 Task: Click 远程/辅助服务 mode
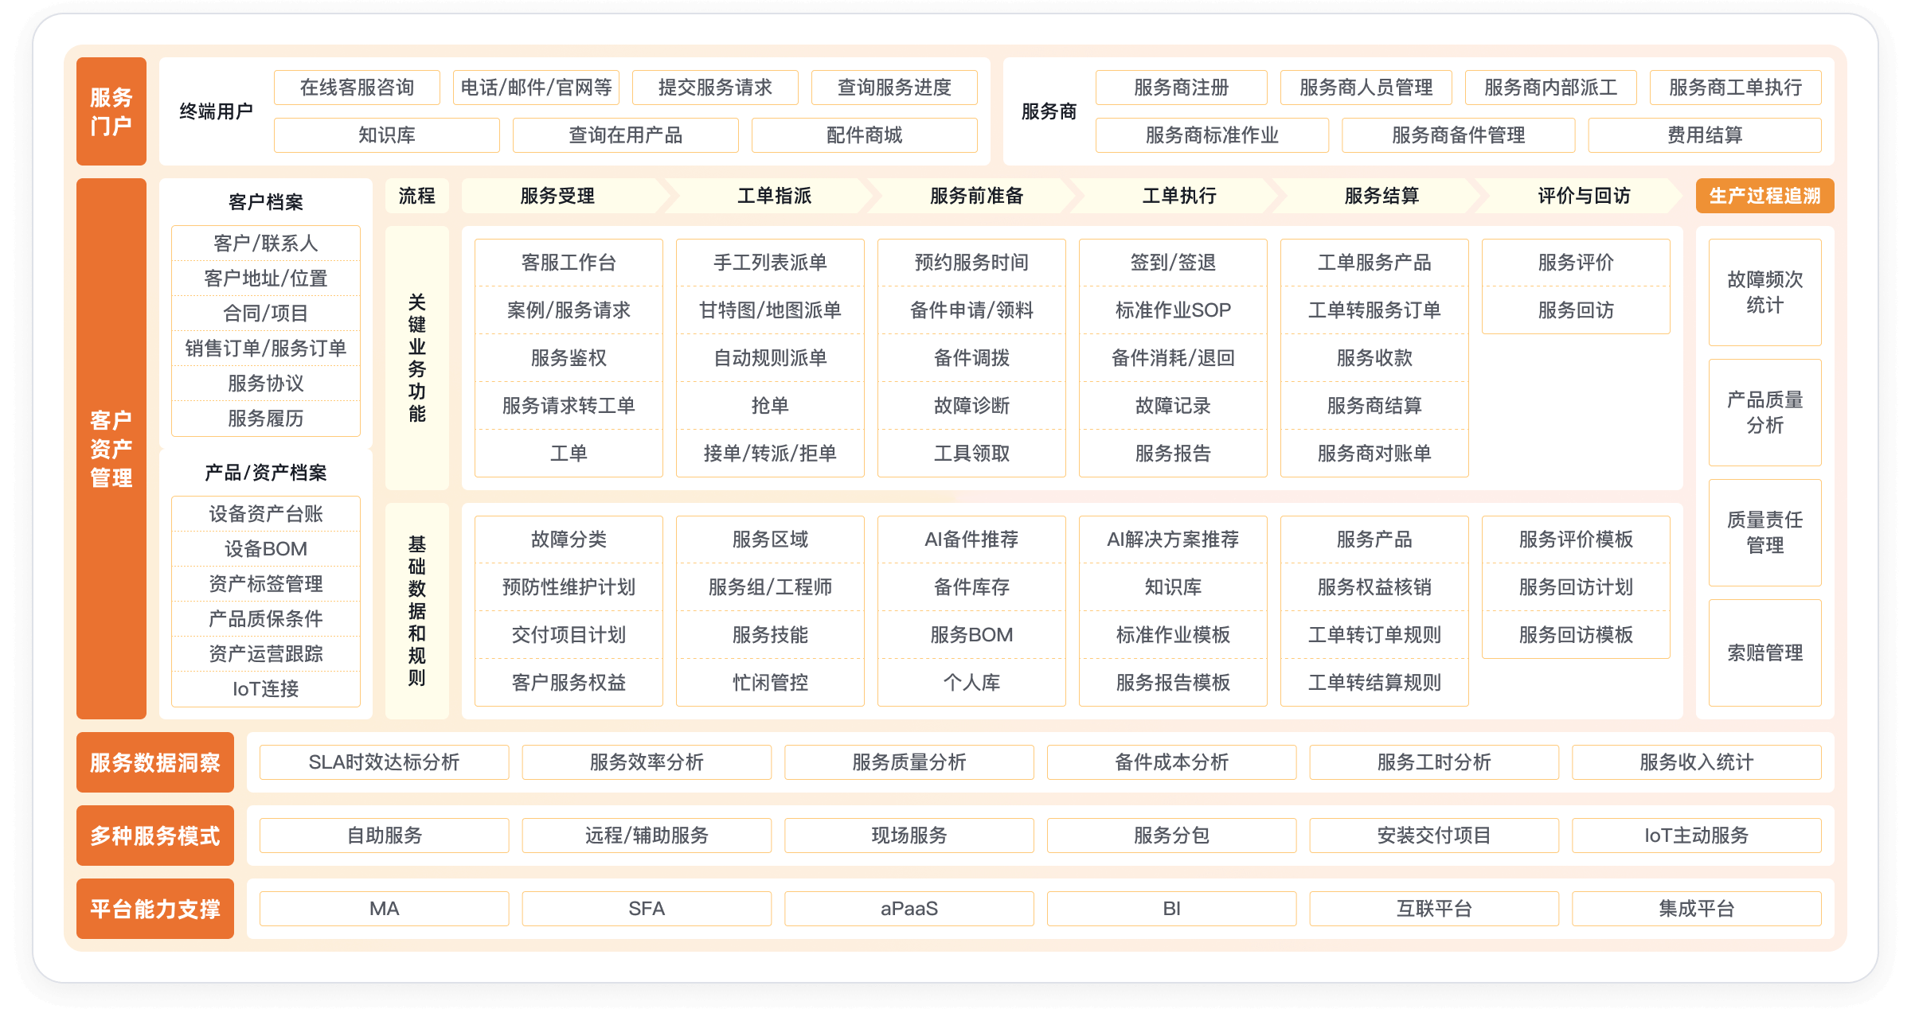tap(647, 836)
